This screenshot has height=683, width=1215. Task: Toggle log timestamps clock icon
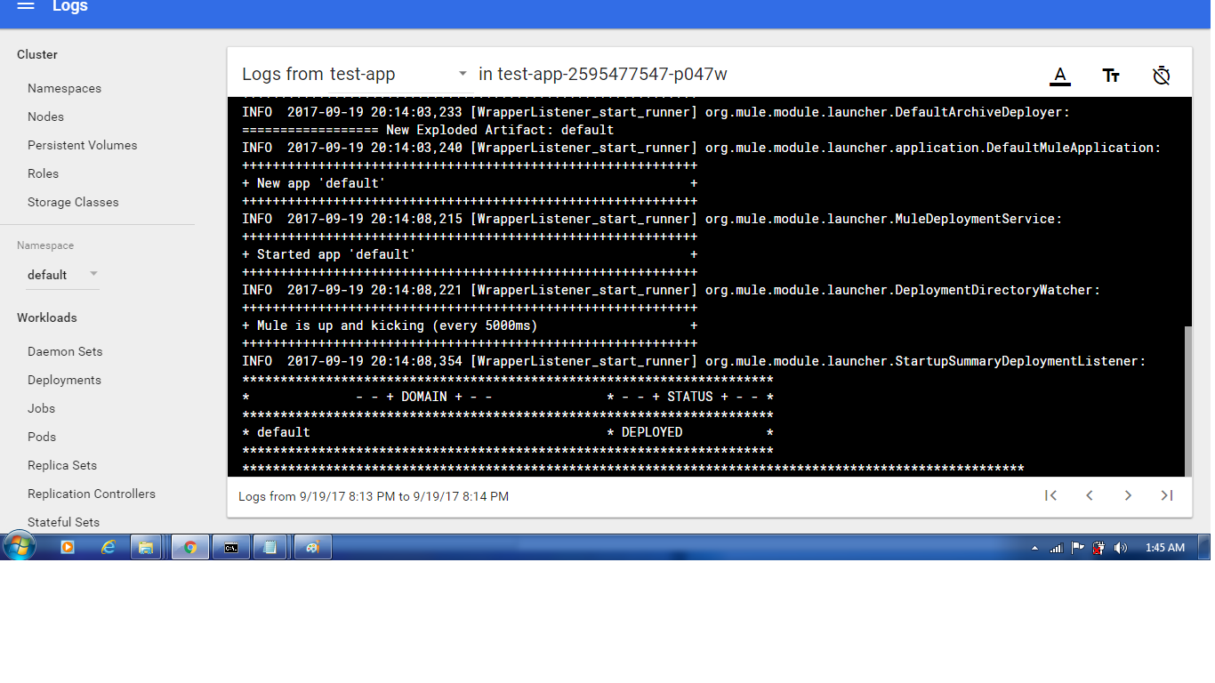click(1161, 76)
